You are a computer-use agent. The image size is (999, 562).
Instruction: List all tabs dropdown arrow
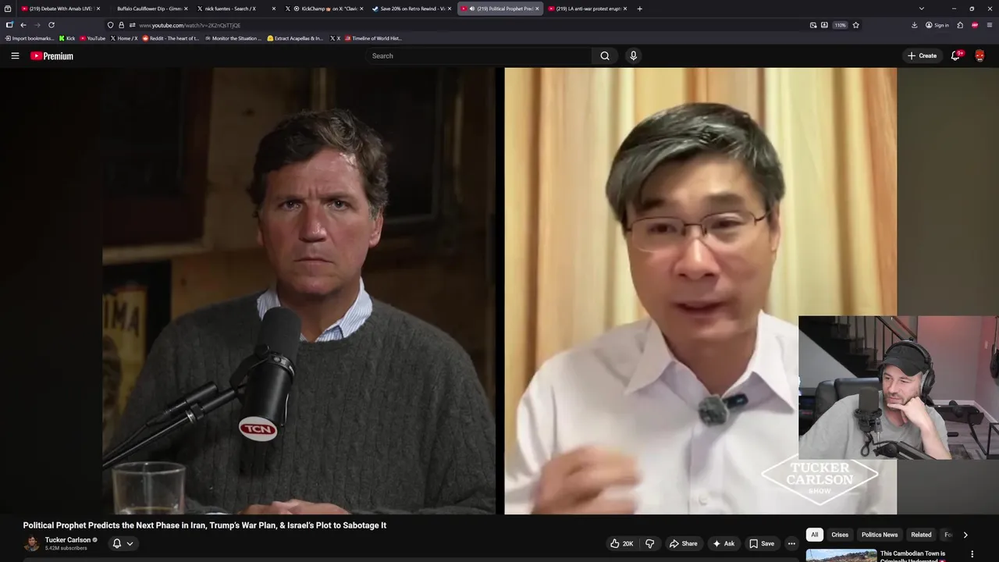(x=921, y=9)
